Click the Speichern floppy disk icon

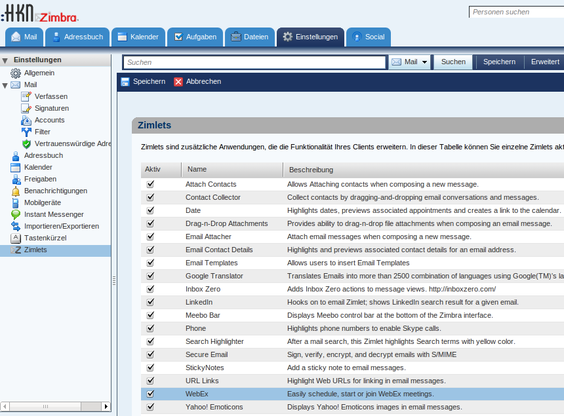[125, 82]
